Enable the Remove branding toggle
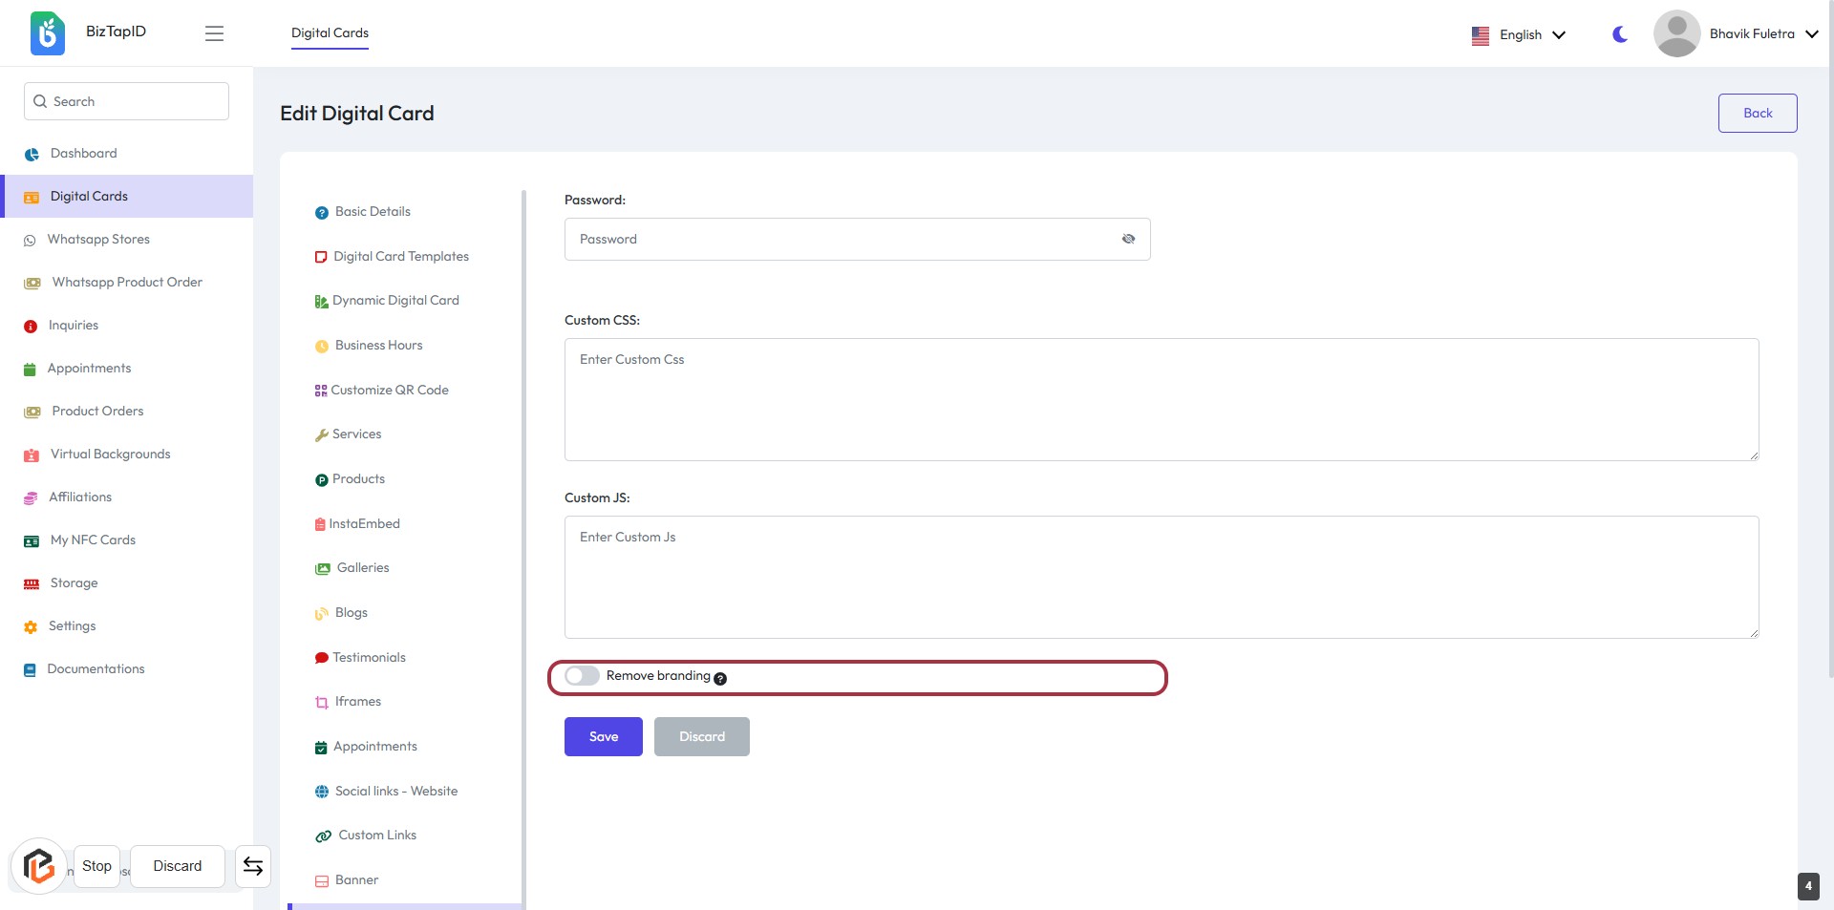 tap(582, 676)
